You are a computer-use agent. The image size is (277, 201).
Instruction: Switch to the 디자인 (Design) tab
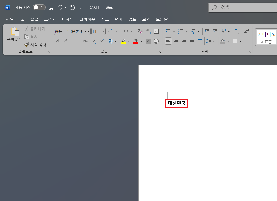[68, 19]
